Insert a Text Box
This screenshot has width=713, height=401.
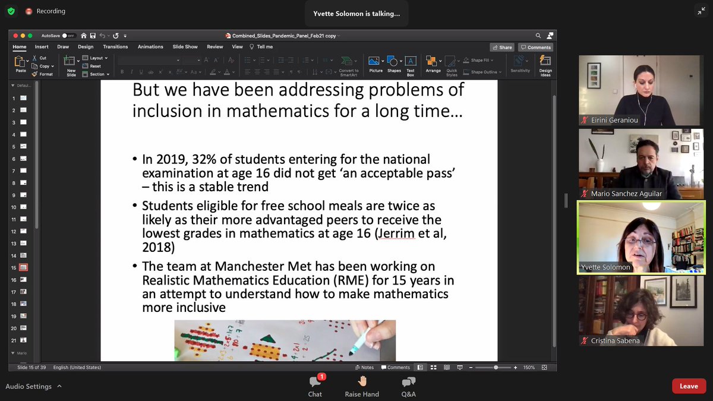pyautogui.click(x=411, y=65)
